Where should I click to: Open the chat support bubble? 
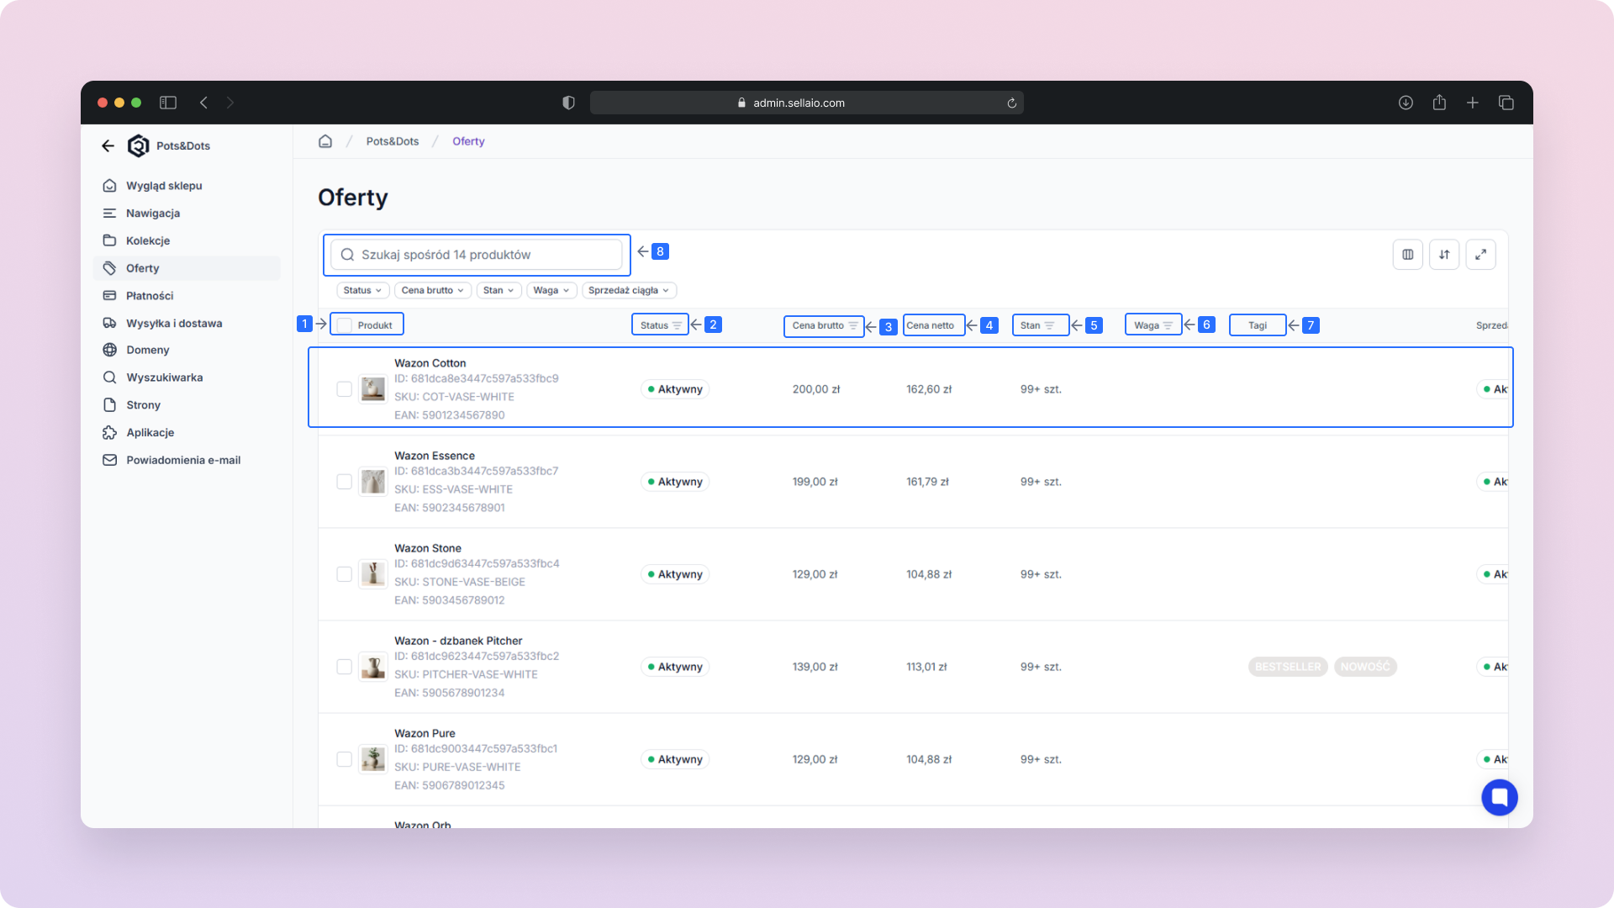point(1499,797)
